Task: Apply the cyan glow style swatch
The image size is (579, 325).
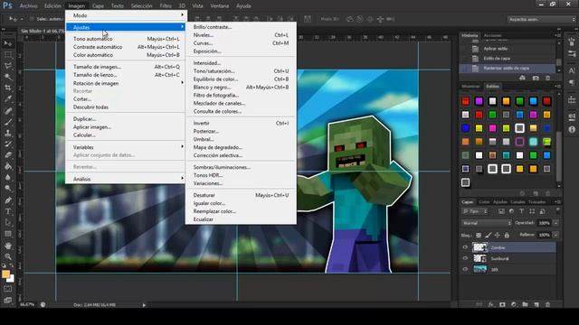Action: [533, 142]
